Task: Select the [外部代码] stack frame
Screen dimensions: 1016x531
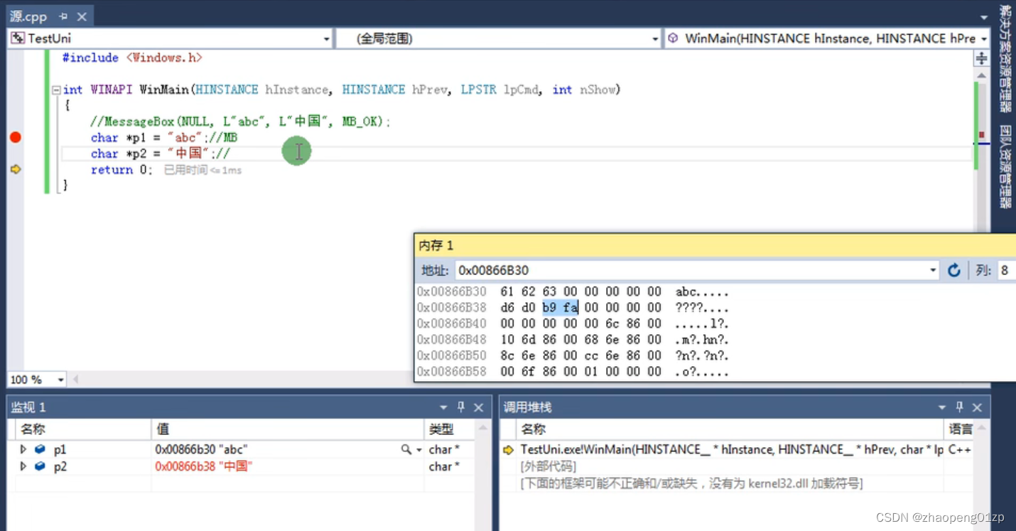Action: pos(548,466)
